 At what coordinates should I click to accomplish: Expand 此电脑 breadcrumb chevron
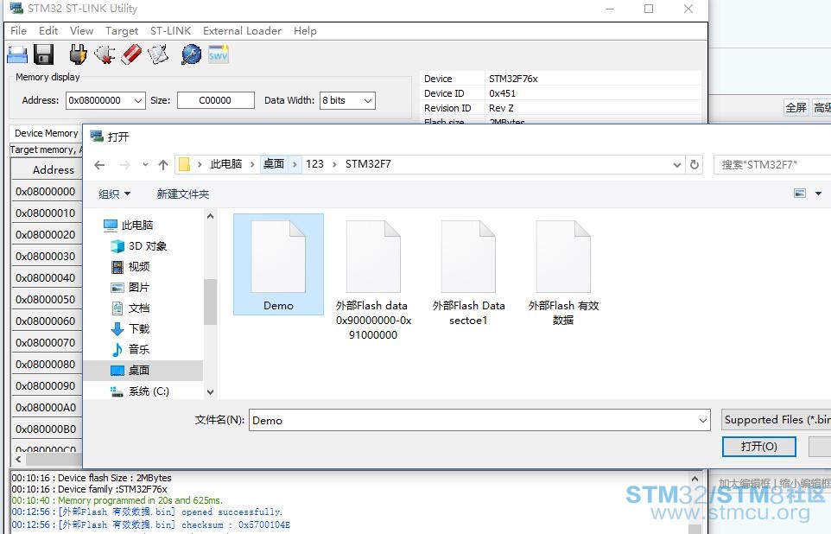point(251,164)
